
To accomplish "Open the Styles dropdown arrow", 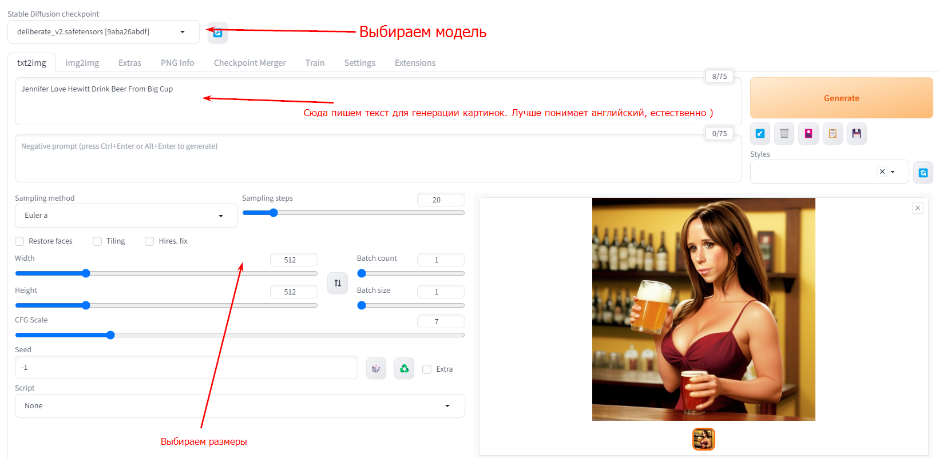I will click(893, 172).
